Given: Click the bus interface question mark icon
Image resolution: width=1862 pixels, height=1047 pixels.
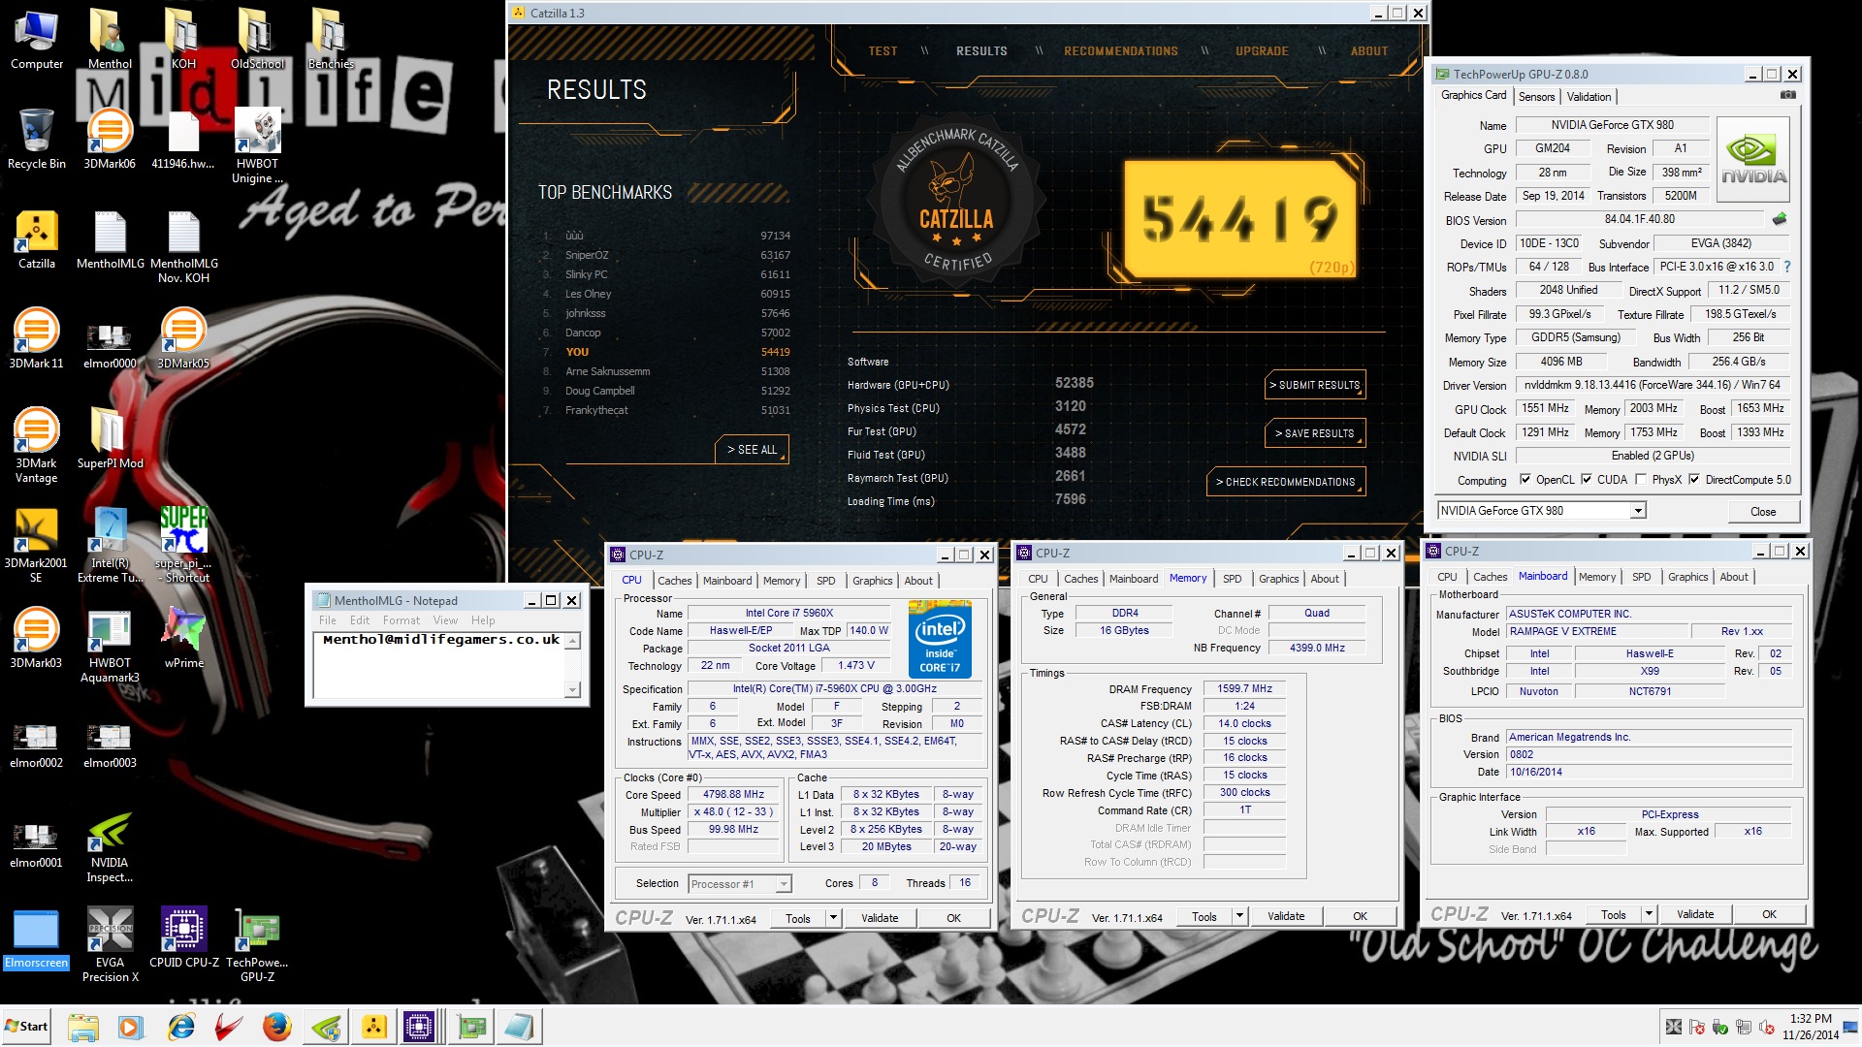Looking at the screenshot, I should [x=1787, y=267].
